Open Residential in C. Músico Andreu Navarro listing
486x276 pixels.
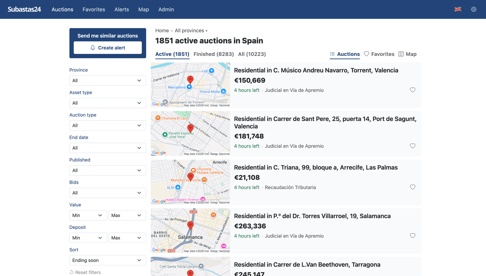tap(316, 70)
